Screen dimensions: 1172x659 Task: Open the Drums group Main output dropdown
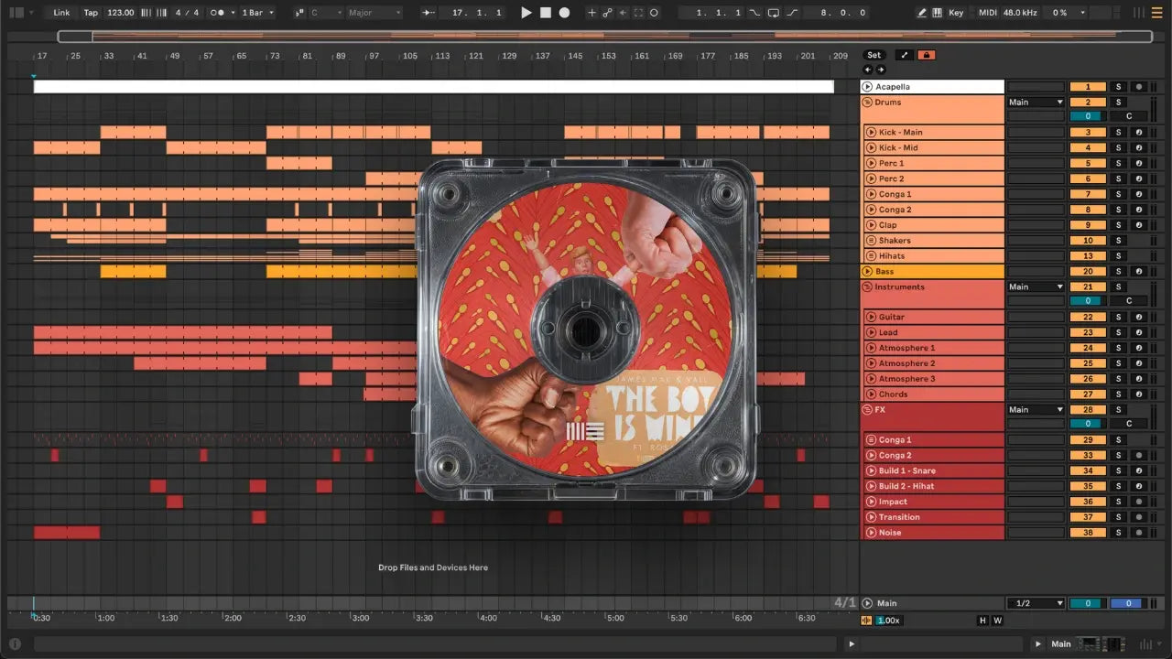pos(1036,103)
